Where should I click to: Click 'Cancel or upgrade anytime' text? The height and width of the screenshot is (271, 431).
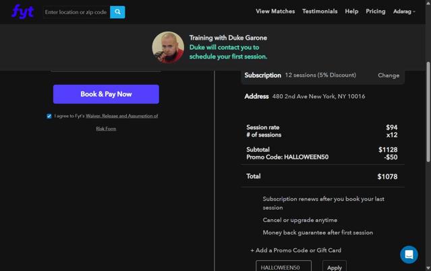click(x=300, y=220)
